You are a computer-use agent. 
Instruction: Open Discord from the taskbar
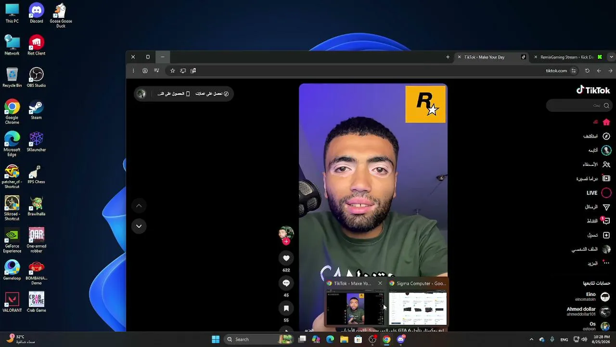click(401, 339)
